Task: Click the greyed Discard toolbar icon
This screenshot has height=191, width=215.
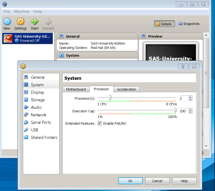Action: tap(48, 21)
